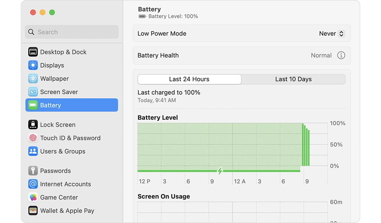Image resolution: width=381 pixels, height=223 pixels.
Task: Switch to the Last 10 Days tab
Action: (293, 79)
